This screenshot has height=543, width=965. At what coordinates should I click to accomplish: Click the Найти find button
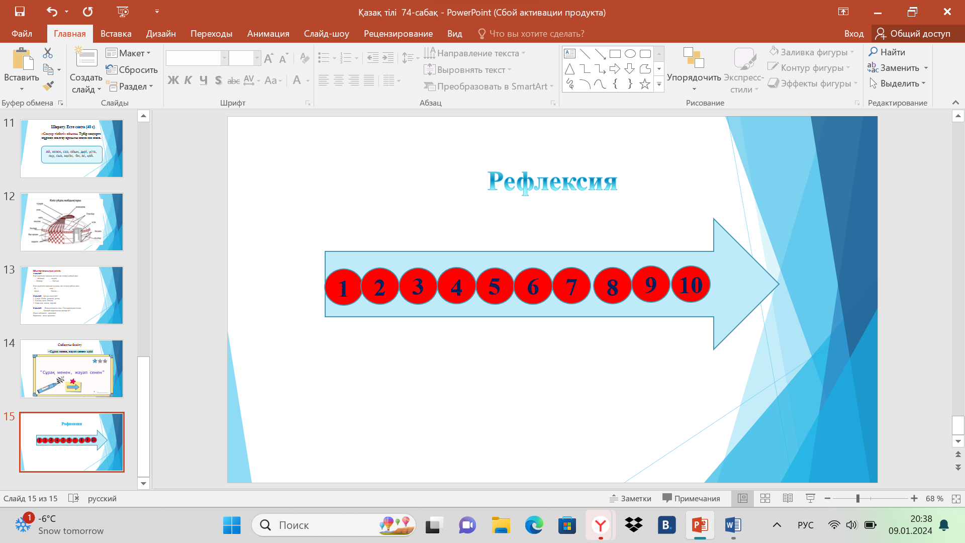click(x=887, y=52)
